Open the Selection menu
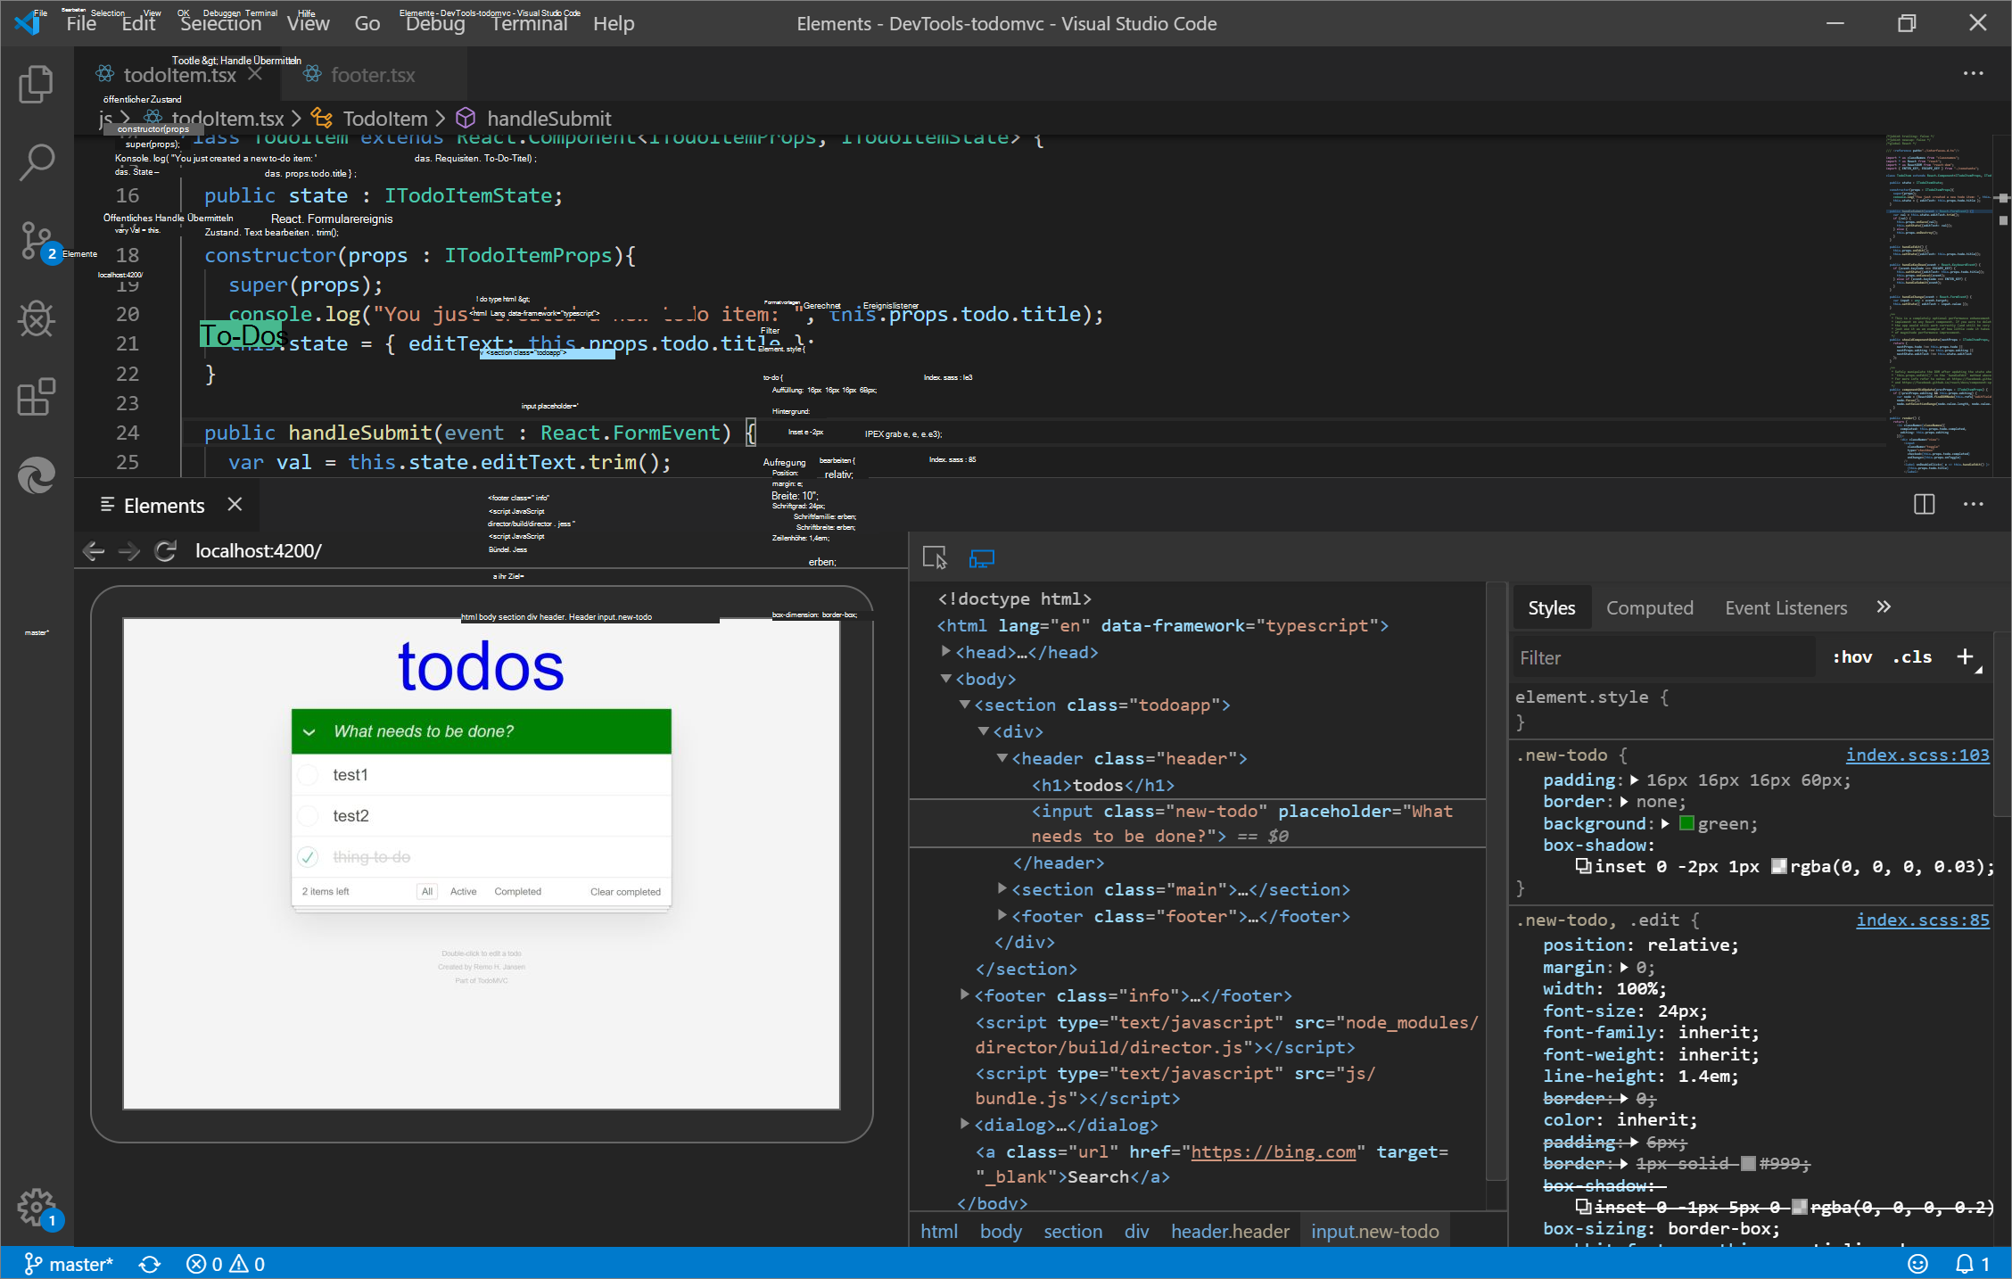 (x=221, y=23)
